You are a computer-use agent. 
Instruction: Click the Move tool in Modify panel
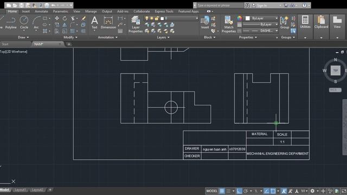pos(57,18)
